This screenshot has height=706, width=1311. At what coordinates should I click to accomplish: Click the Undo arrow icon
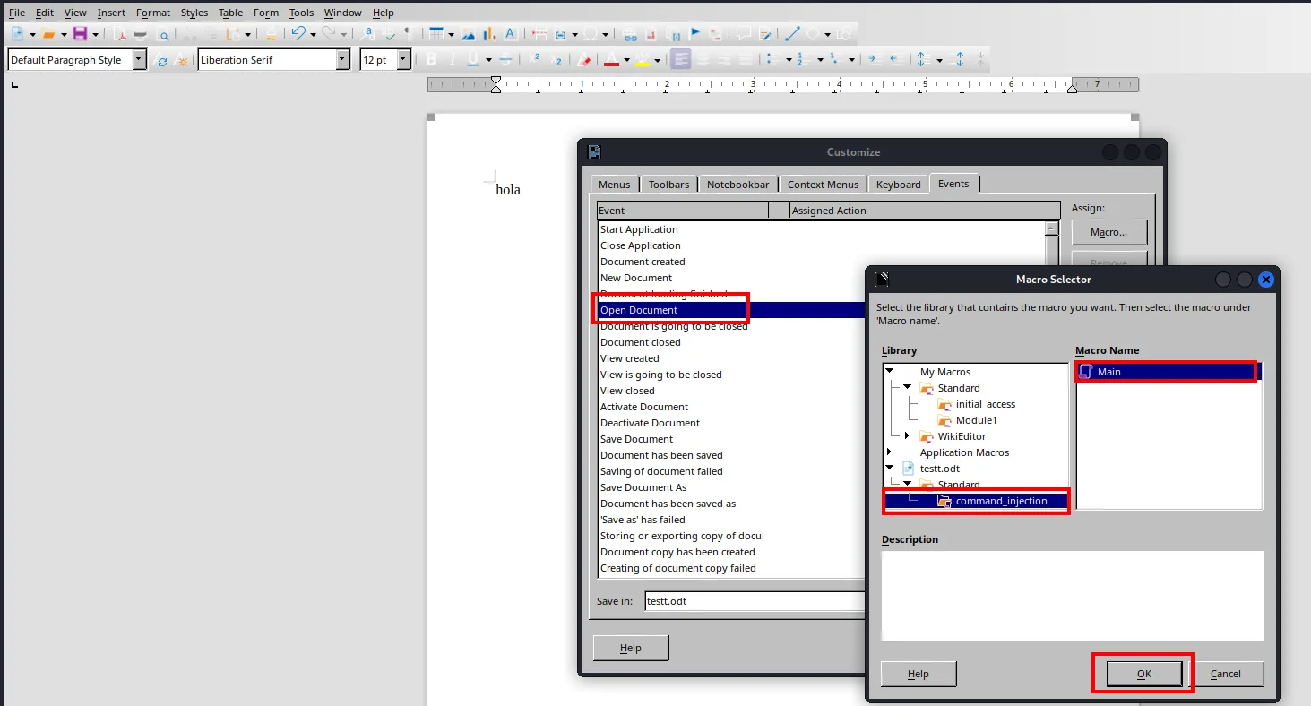pyautogui.click(x=298, y=33)
